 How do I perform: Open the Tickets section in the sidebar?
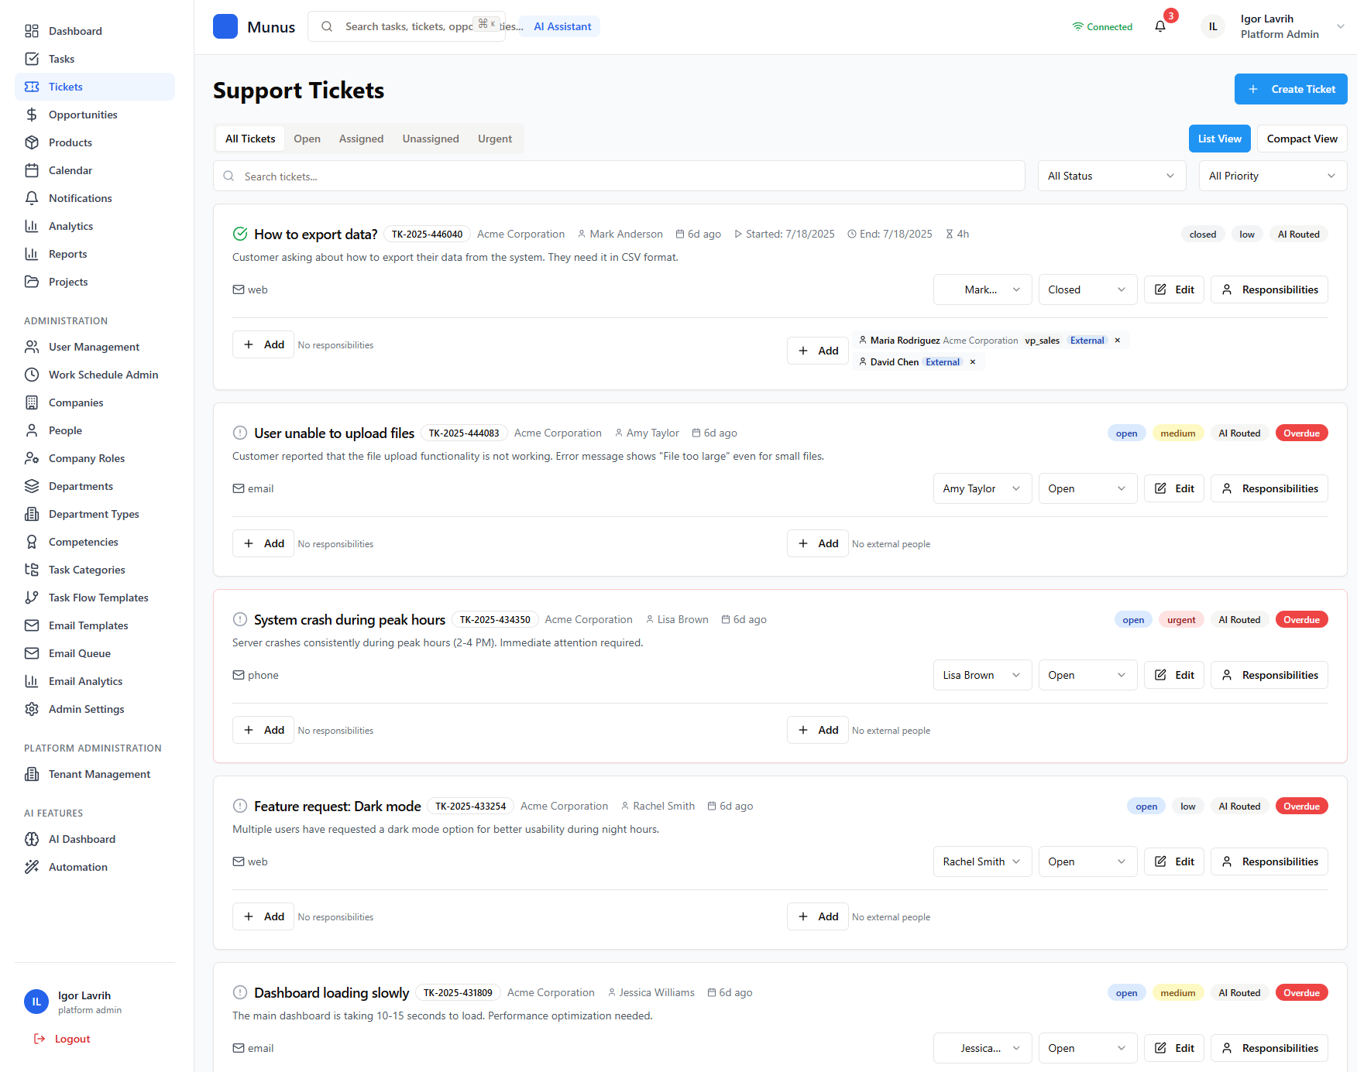point(65,86)
